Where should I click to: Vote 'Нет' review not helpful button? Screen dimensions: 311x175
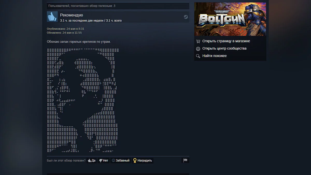tap(104, 160)
